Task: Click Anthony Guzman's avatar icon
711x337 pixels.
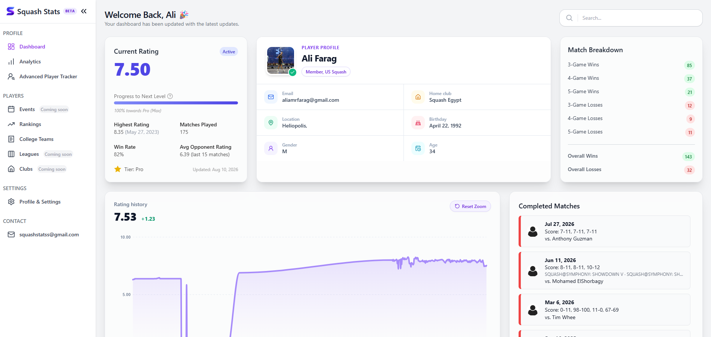Action: (x=533, y=232)
